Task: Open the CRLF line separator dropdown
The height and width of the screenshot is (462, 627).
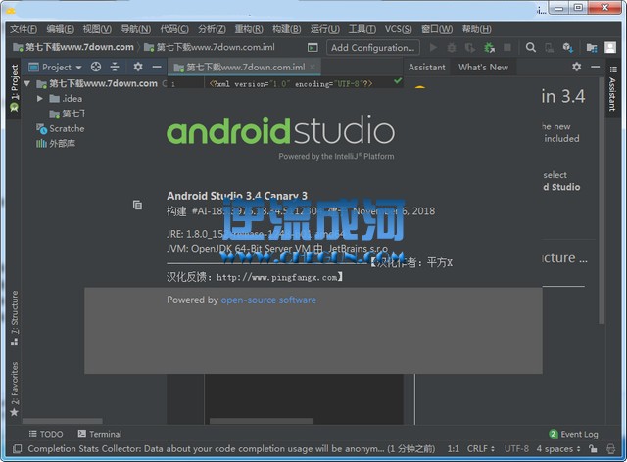Action: (481, 449)
